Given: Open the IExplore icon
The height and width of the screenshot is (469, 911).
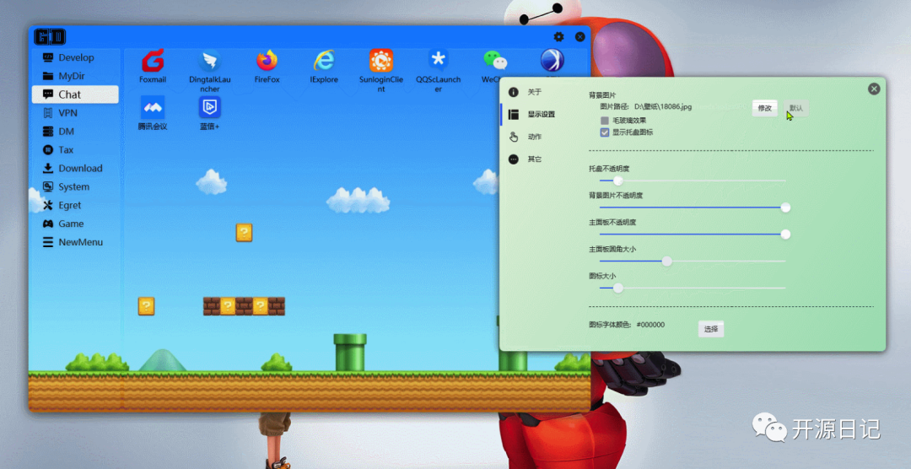Looking at the screenshot, I should point(324,61).
